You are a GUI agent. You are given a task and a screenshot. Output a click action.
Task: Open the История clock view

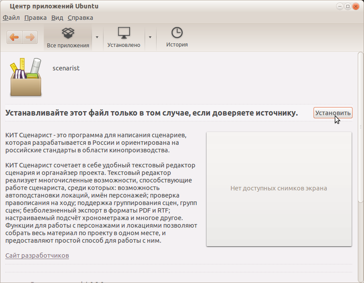(x=177, y=38)
